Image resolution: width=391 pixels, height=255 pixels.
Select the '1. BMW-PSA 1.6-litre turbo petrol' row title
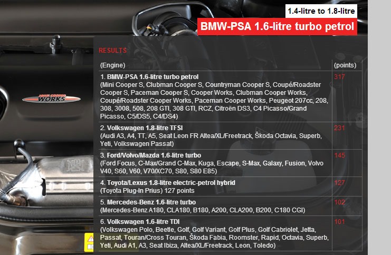click(x=149, y=77)
